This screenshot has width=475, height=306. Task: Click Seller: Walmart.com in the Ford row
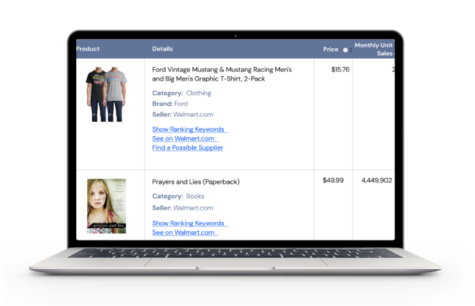click(x=182, y=114)
